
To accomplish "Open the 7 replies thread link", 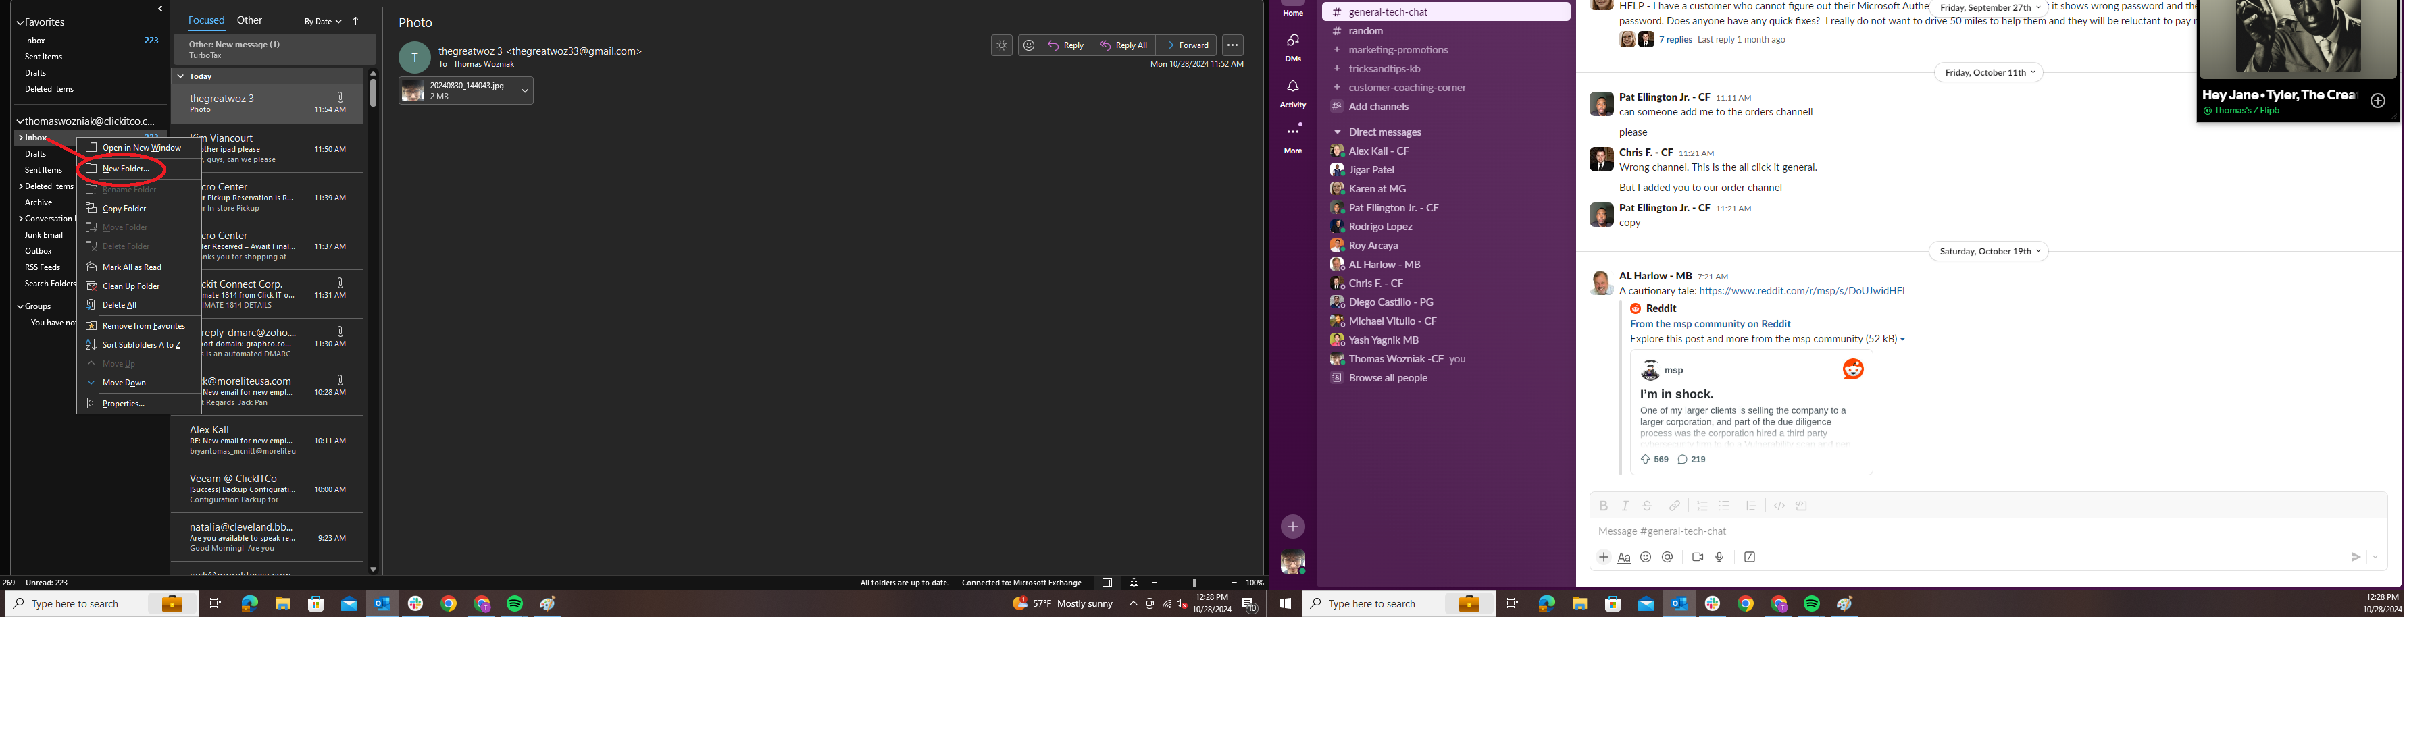I will 1676,40.
